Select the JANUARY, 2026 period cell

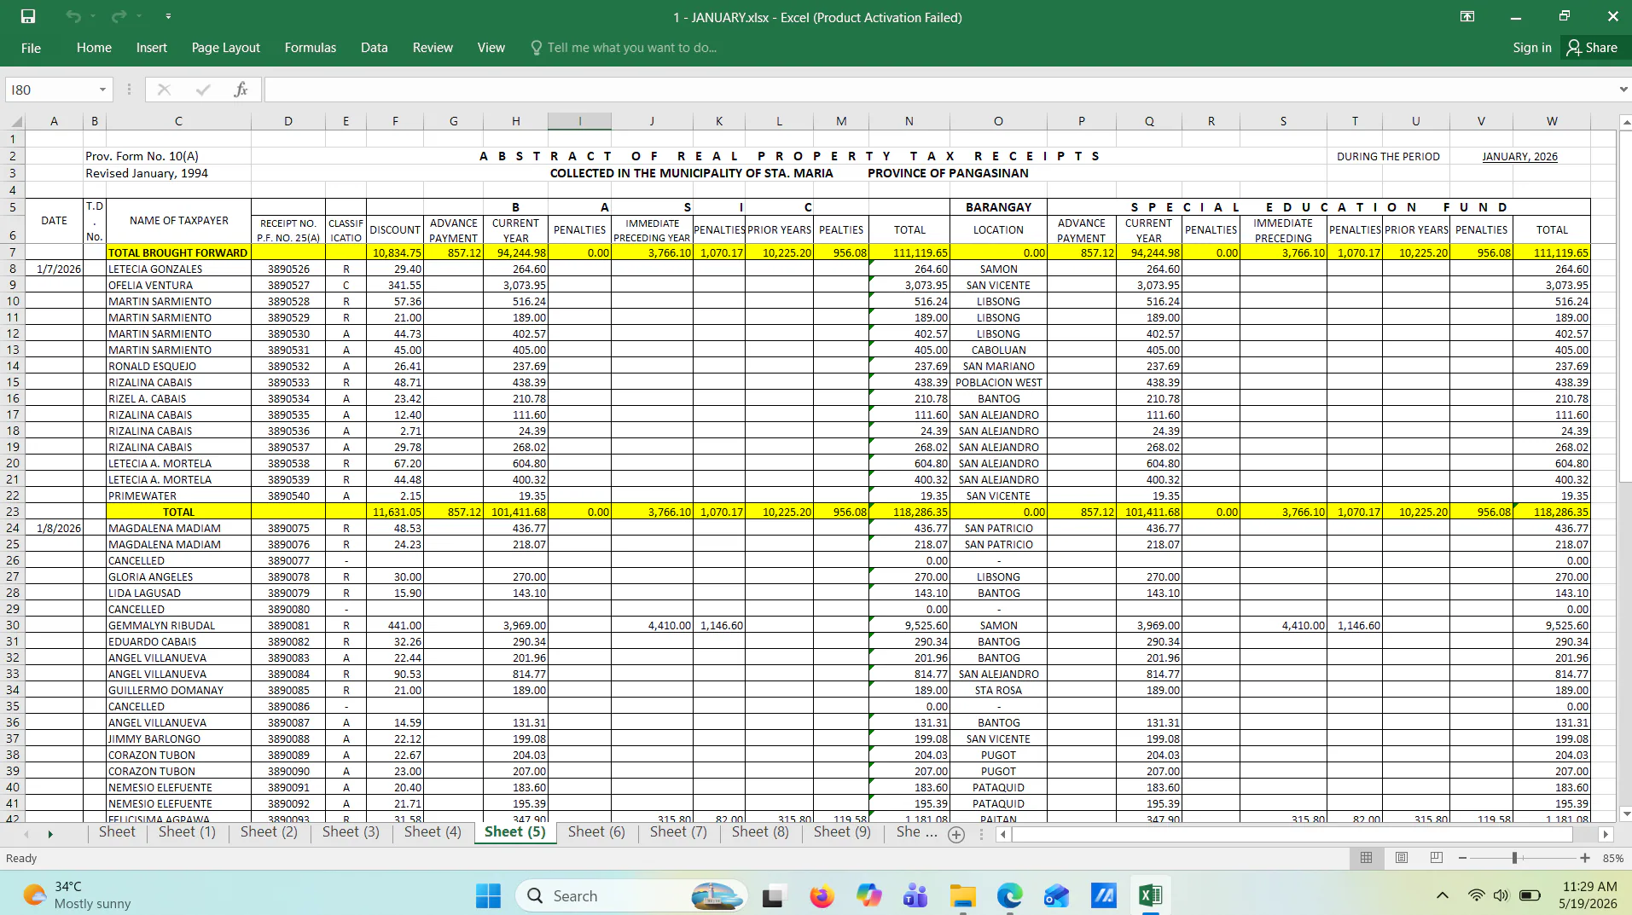[1519, 157]
